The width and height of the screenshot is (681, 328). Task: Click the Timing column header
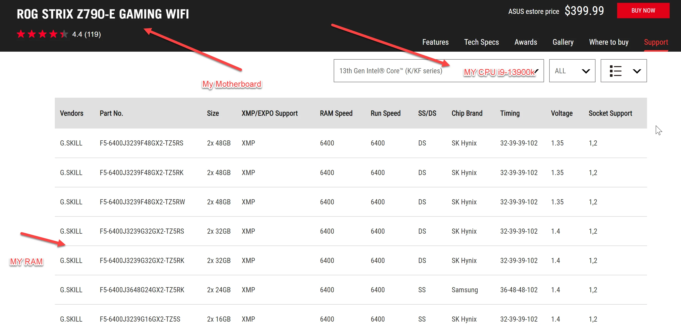(510, 113)
